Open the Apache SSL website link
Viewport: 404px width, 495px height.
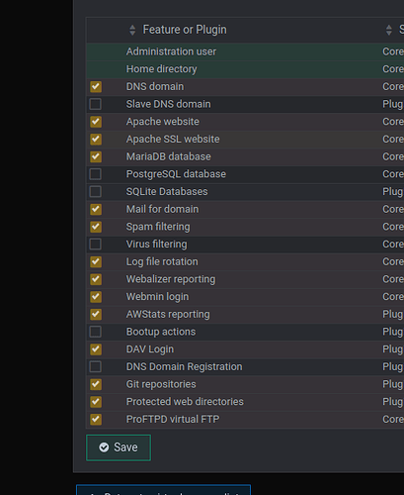click(173, 139)
